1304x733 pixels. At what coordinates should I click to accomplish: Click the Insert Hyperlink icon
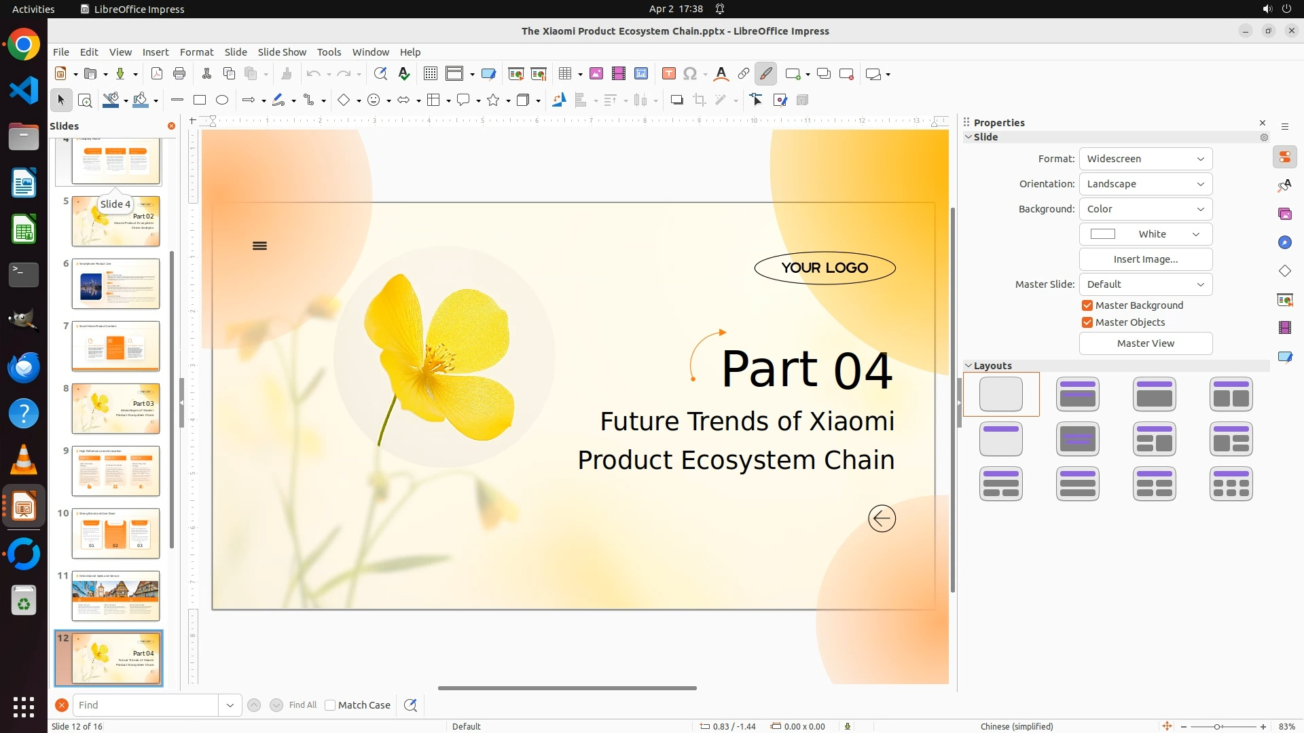click(x=744, y=73)
